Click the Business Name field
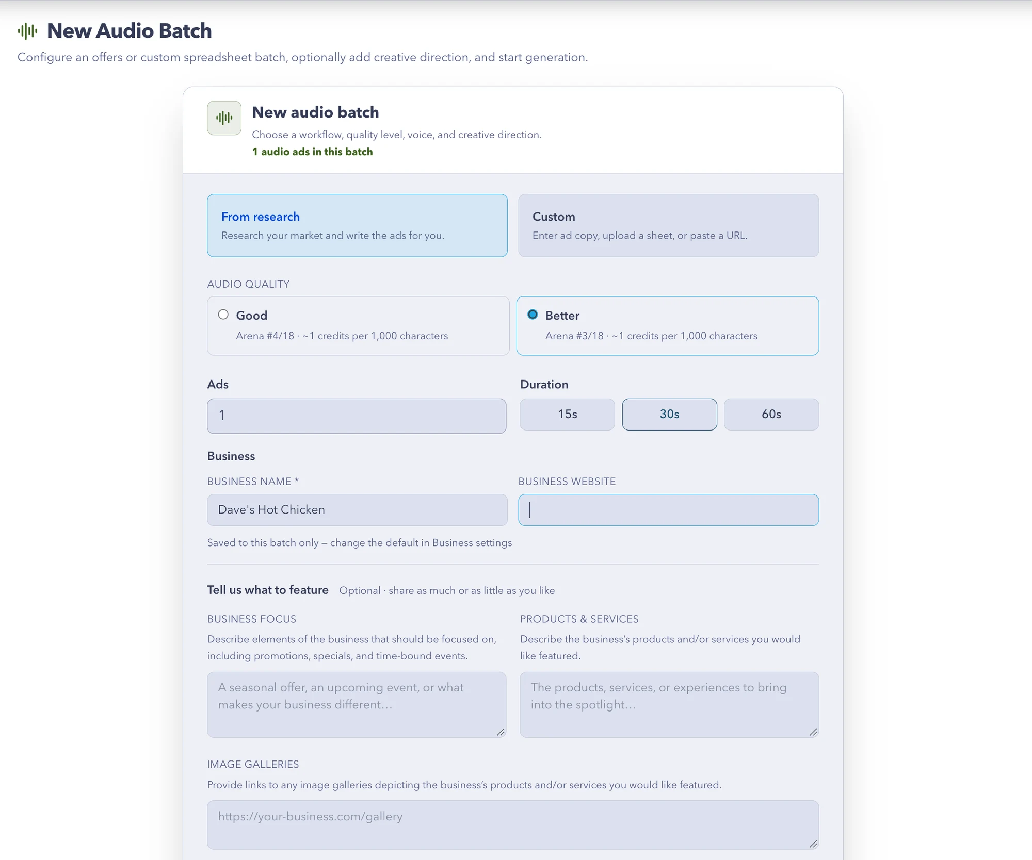This screenshot has height=860, width=1032. coord(357,510)
